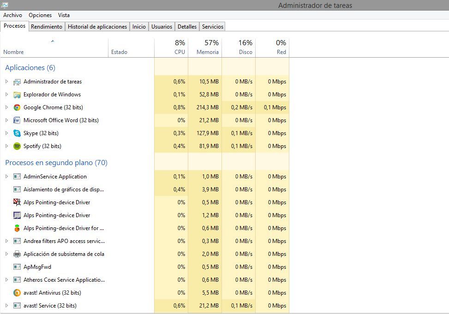This screenshot has height=314, width=449.
Task: Click the AdminService Application icon
Action: [17, 177]
